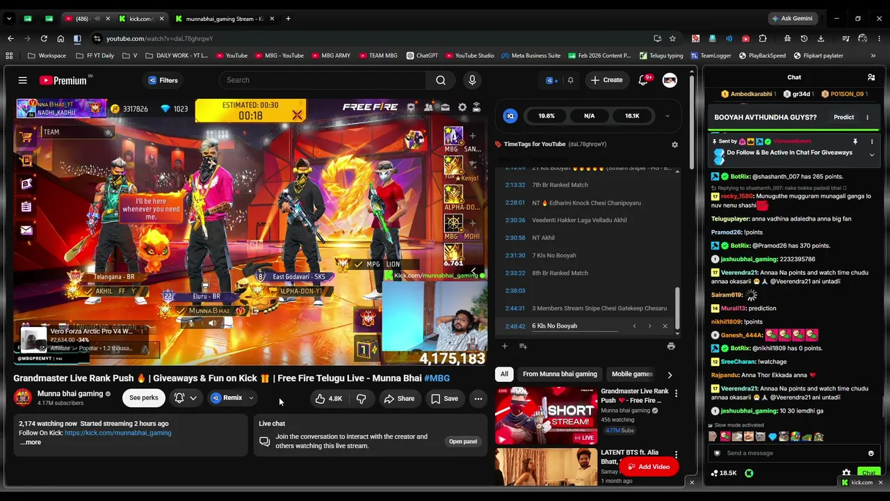
Task: Toggle the blue IQ extension button in masthead
Action: point(551,80)
